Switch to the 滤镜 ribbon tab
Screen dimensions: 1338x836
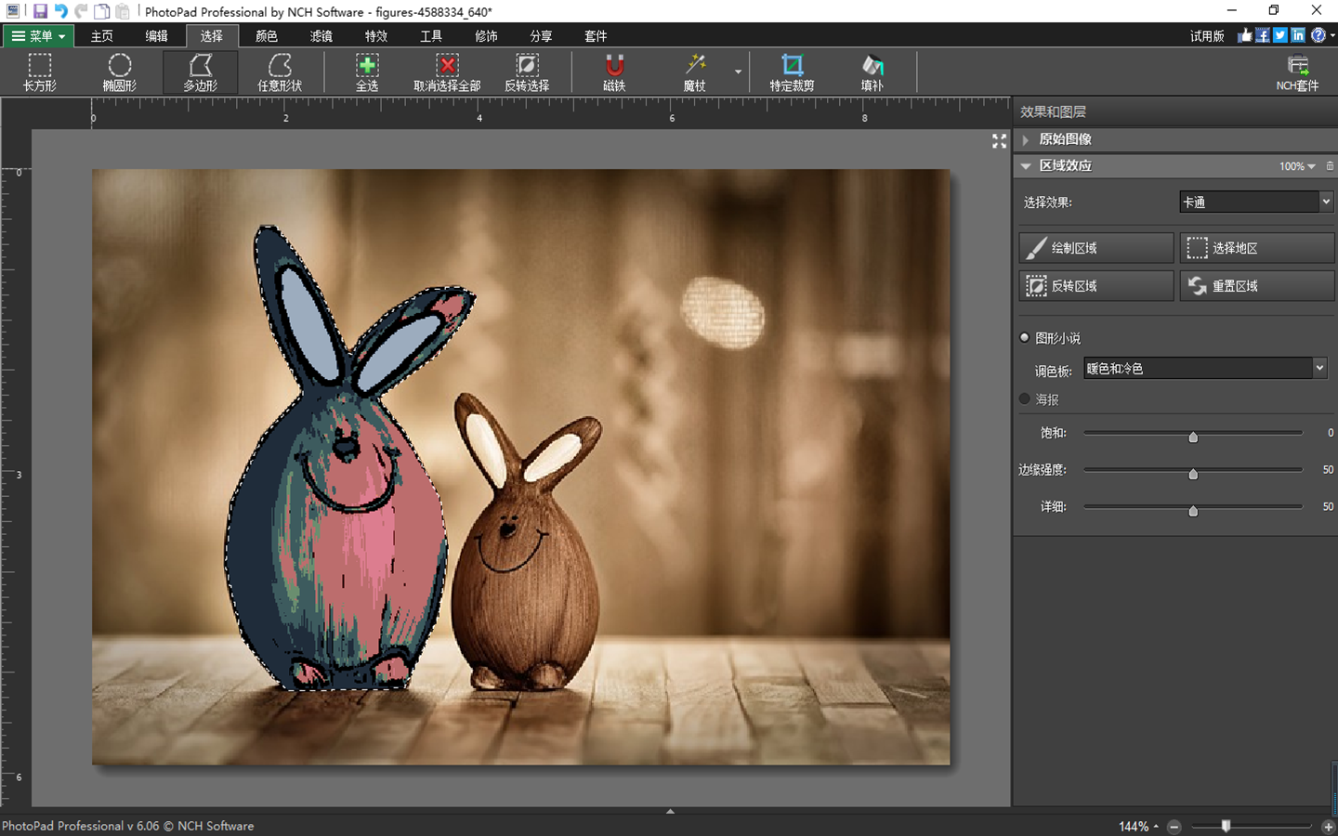click(x=320, y=36)
